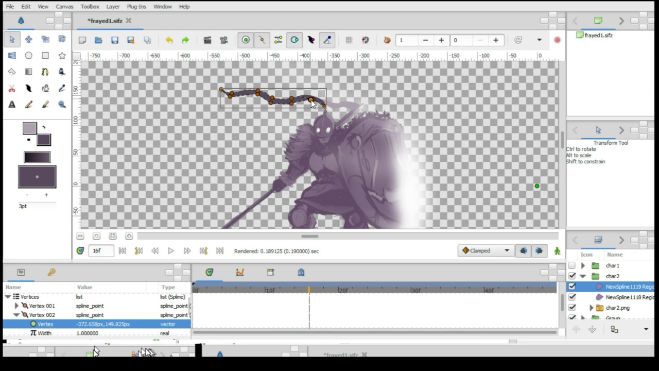This screenshot has height=371, width=659.
Task: Select the NewSpline1118 Region layer
Action: (x=630, y=297)
